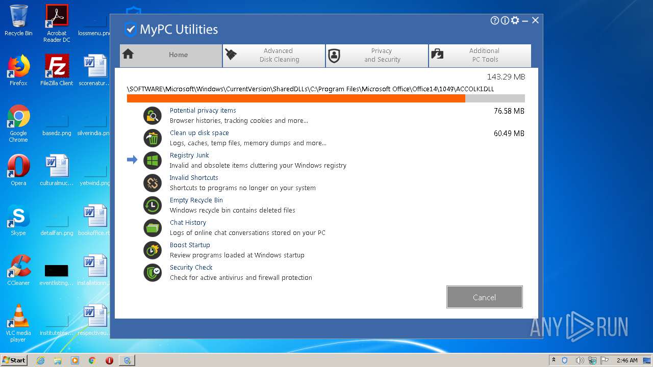Open the Windows Start menu

tap(14, 360)
